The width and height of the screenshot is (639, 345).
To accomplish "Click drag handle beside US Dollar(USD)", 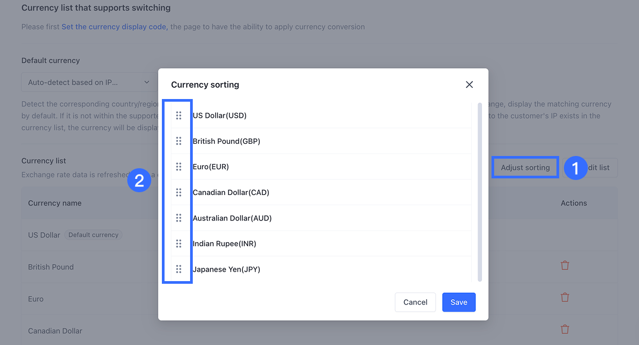I will 179,116.
